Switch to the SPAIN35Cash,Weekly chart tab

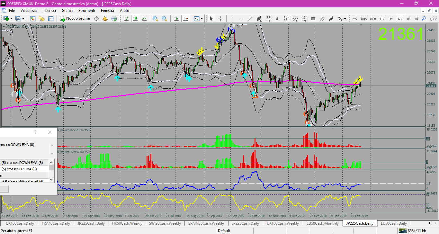(x=206, y=223)
